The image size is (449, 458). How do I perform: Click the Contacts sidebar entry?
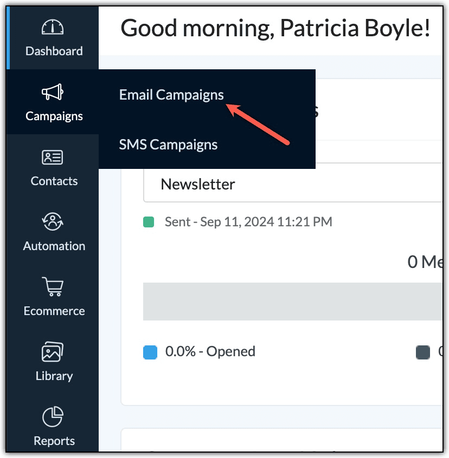54,181
